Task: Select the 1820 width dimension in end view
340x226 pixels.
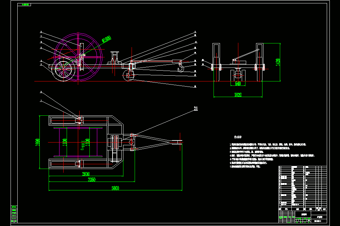Action: point(238,95)
